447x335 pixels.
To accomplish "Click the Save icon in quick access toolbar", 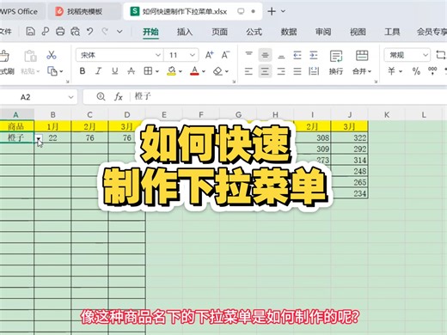I will (30, 31).
